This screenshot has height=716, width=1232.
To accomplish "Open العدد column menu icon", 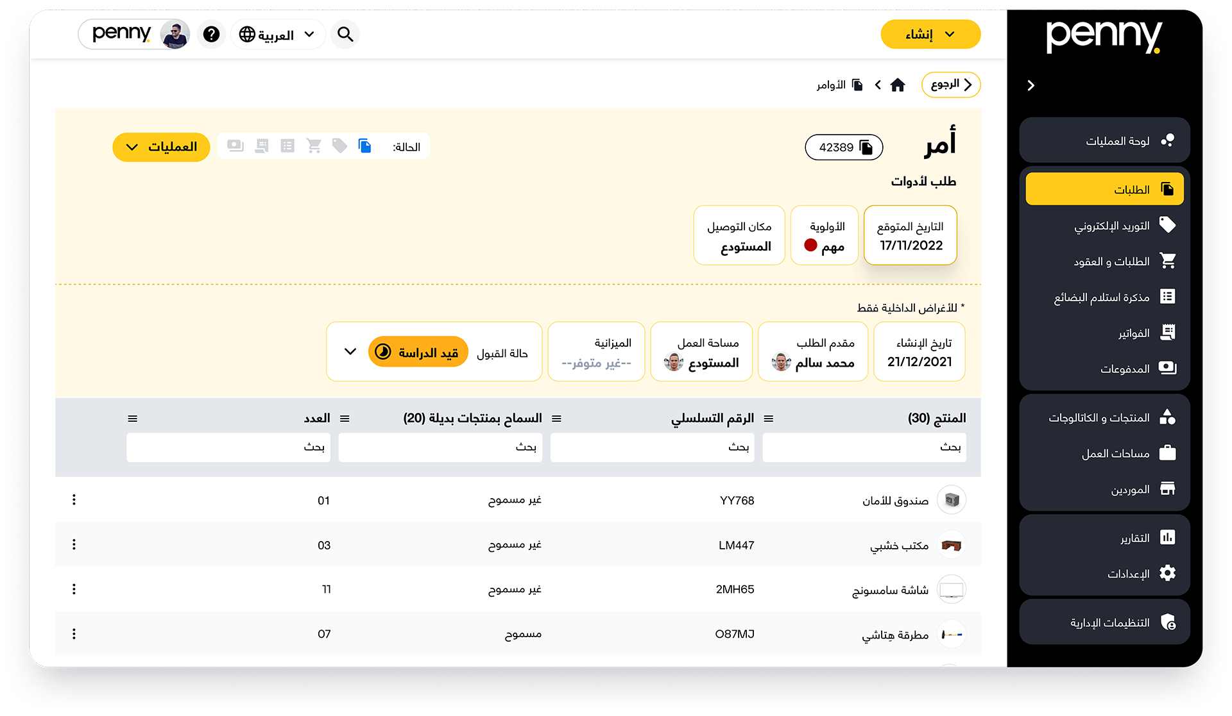I will (x=133, y=419).
